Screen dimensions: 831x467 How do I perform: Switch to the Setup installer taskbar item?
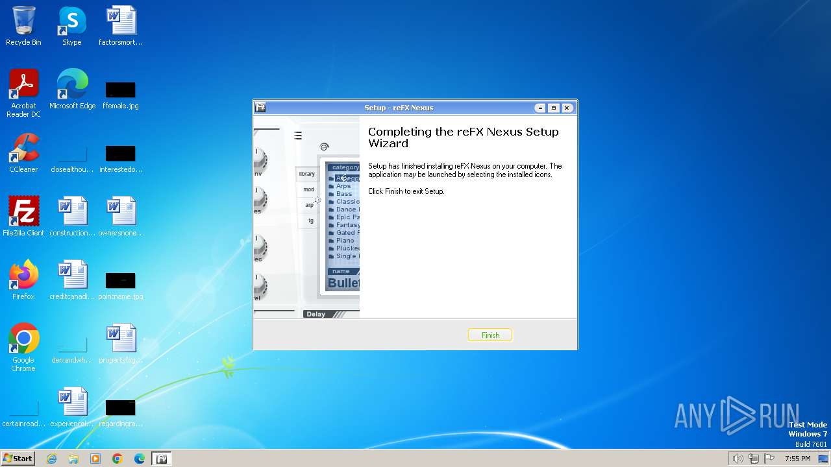162,459
